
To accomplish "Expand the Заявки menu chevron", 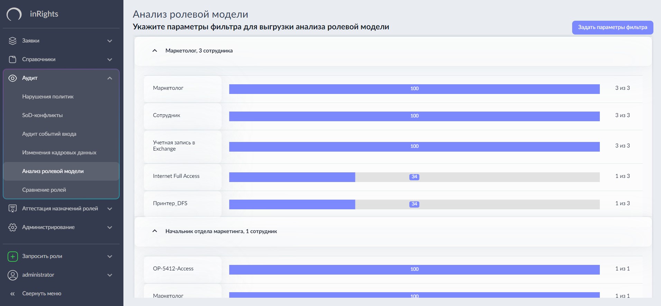I will coord(110,41).
